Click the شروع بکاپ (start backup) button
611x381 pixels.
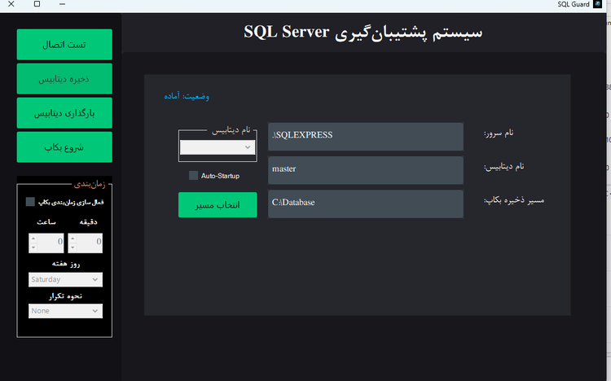64,147
